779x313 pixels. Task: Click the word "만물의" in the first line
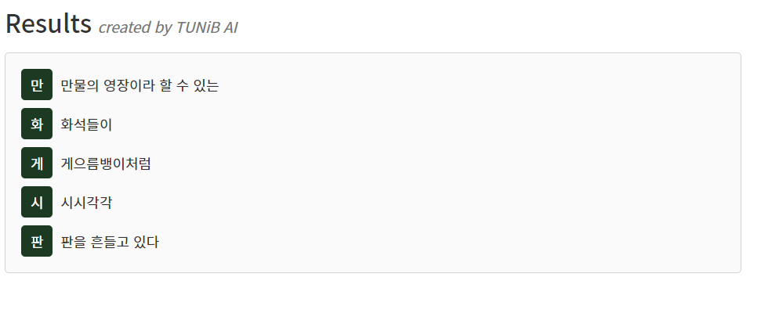coord(80,85)
